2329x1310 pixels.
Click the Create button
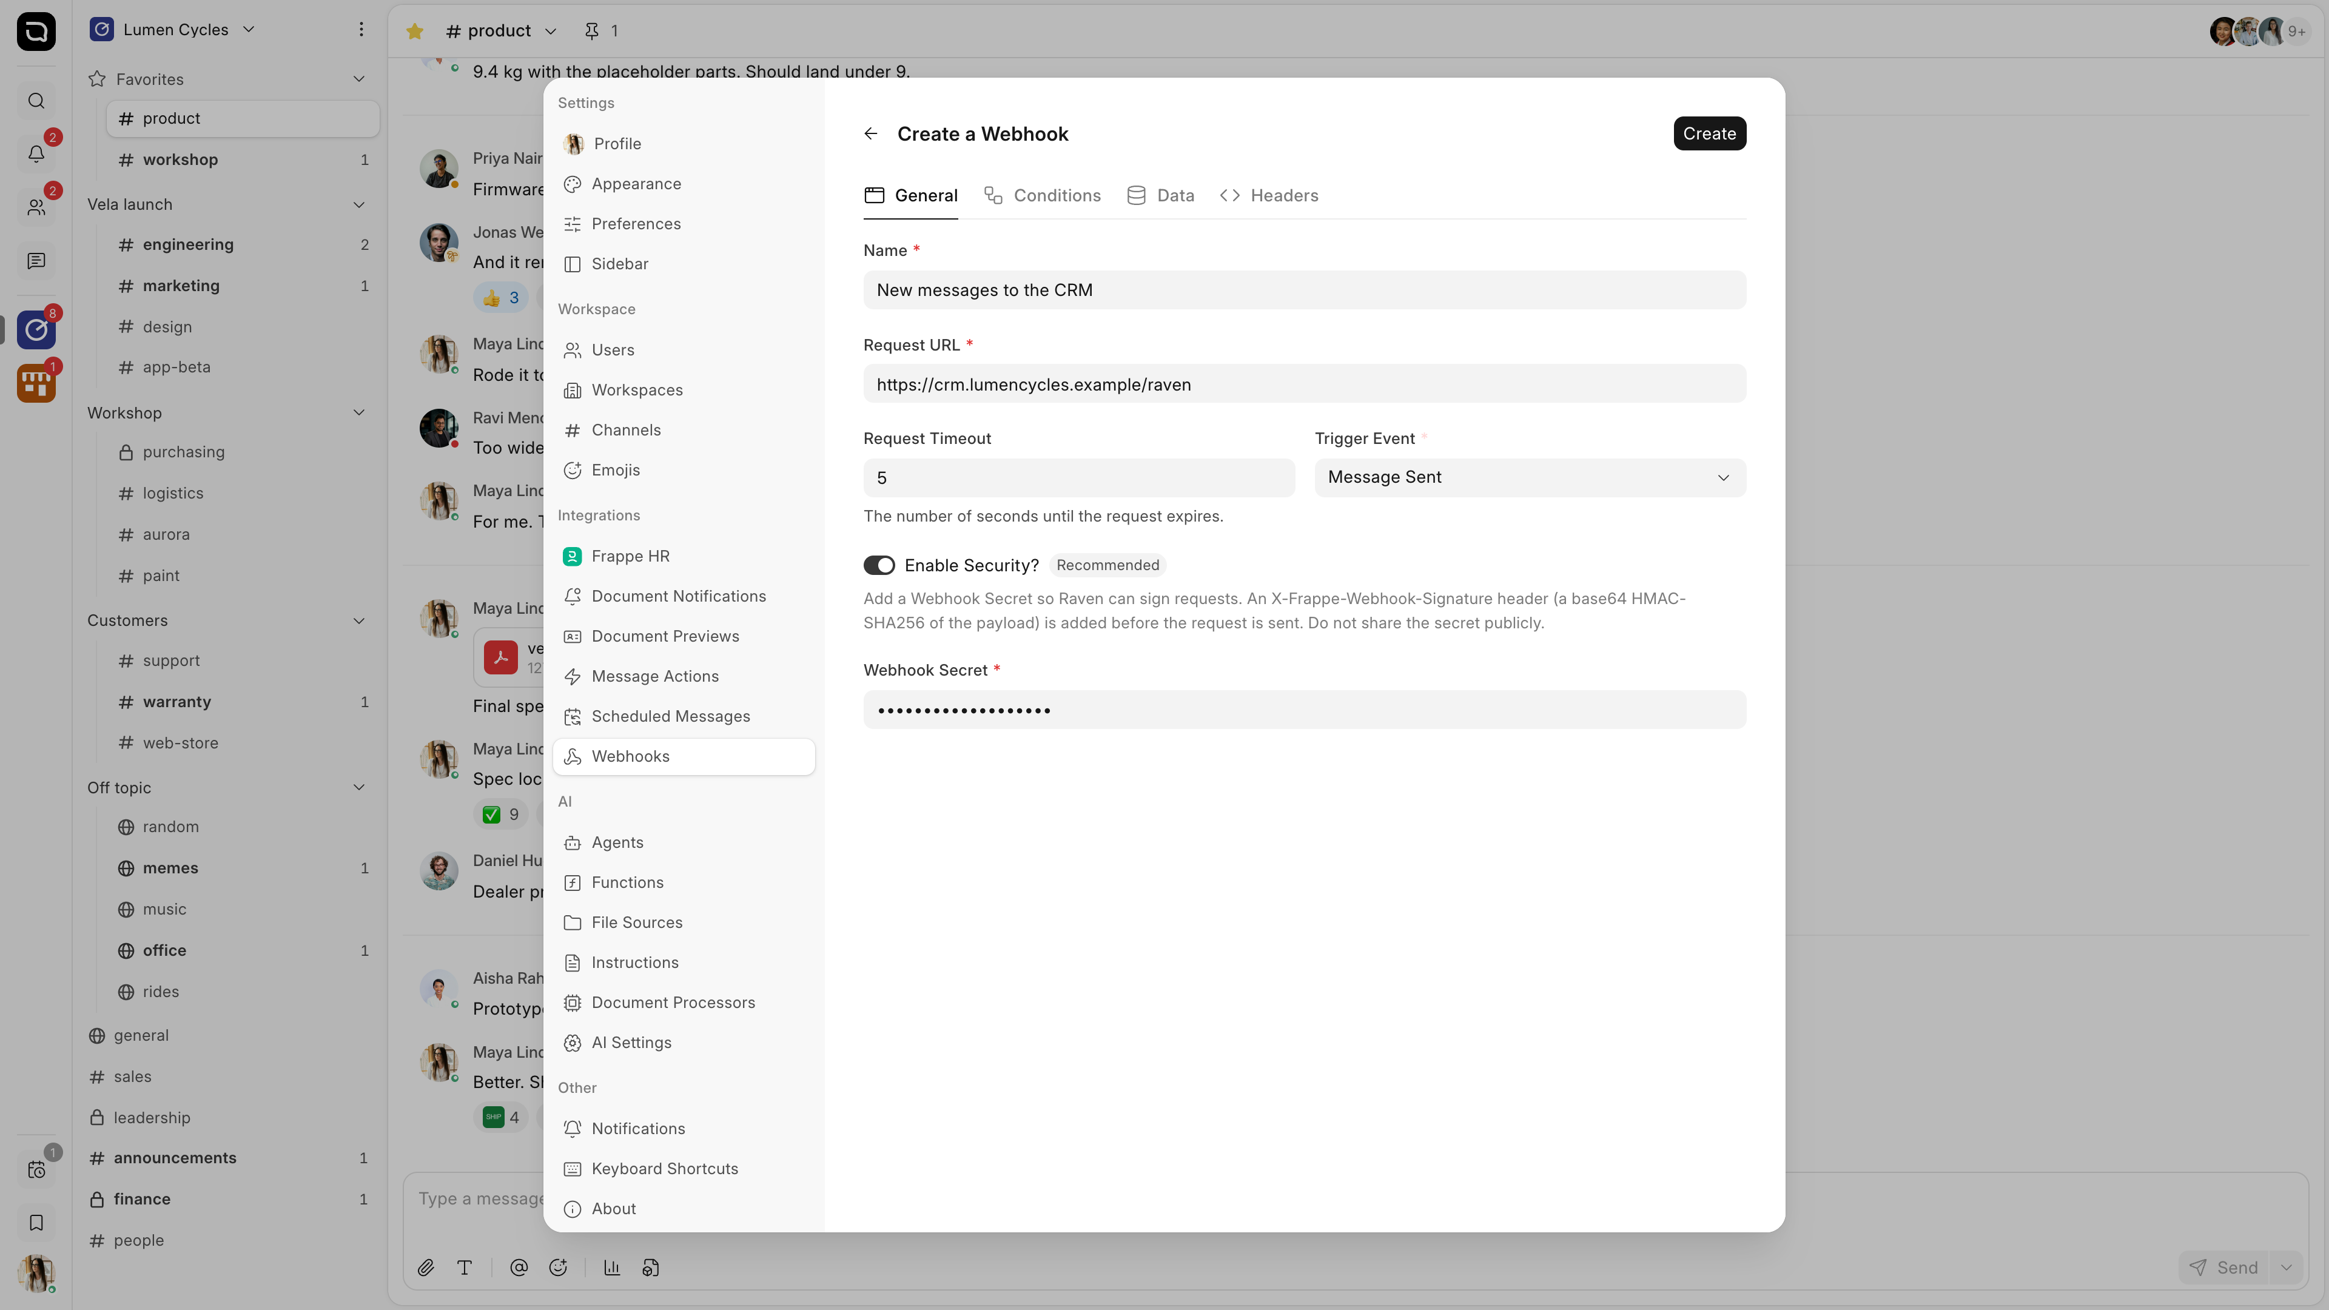[x=1709, y=134]
